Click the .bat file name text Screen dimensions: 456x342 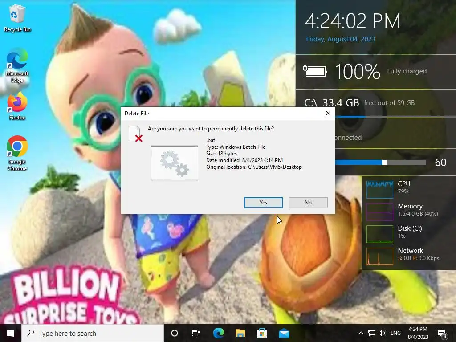[211, 140]
